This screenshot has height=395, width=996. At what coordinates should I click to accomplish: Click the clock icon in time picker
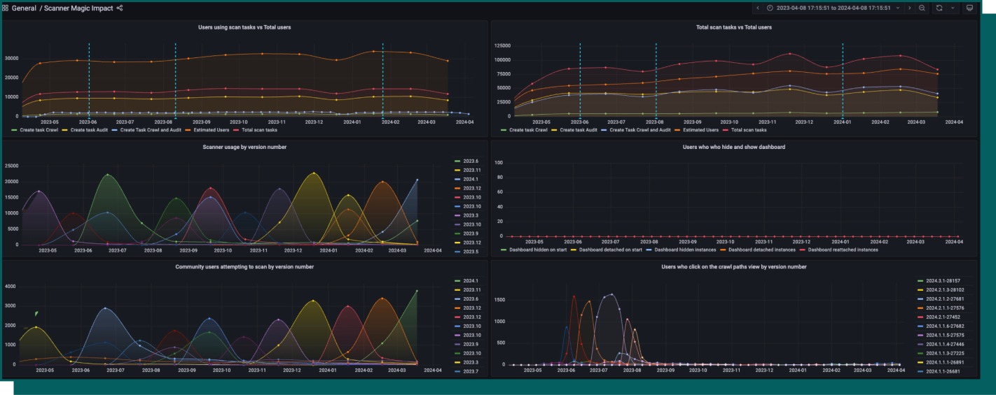click(x=770, y=8)
